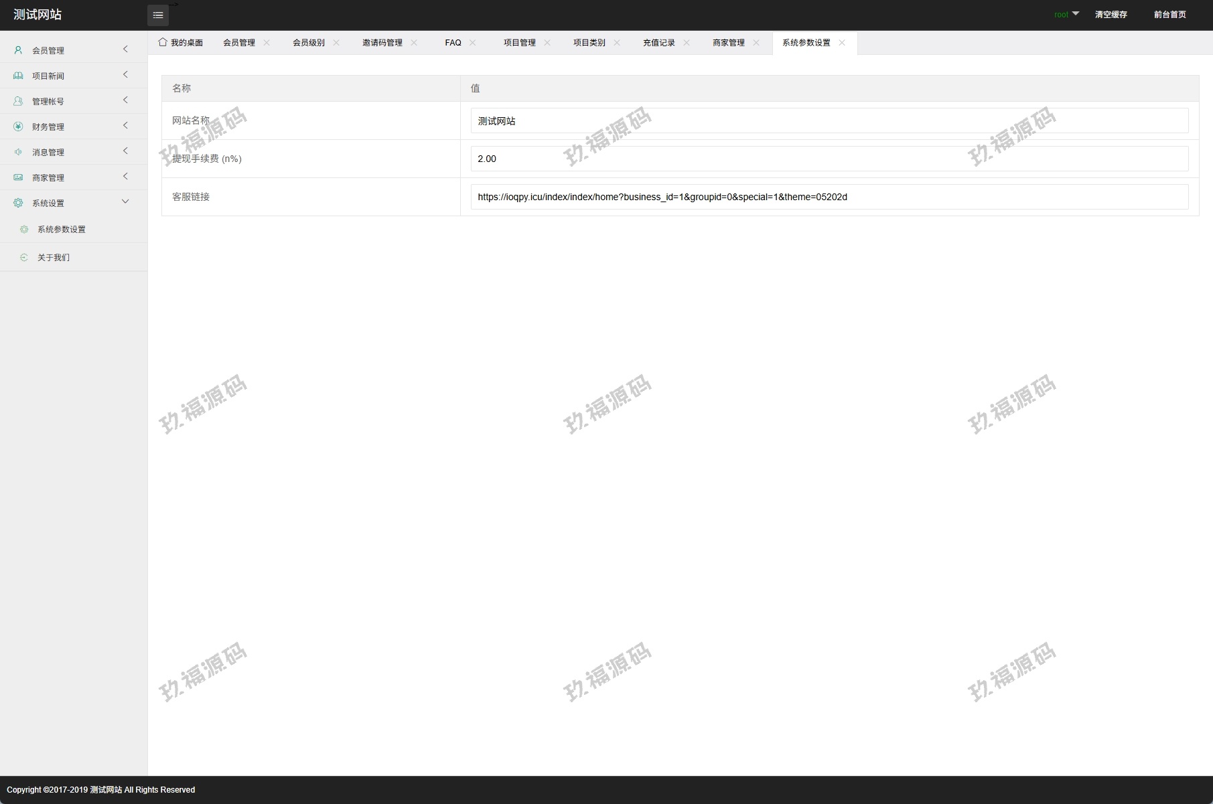This screenshot has height=804, width=1213.
Task: Click the 清空缓存 link
Action: [1111, 15]
